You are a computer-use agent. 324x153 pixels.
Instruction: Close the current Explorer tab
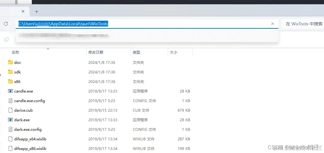23,11
